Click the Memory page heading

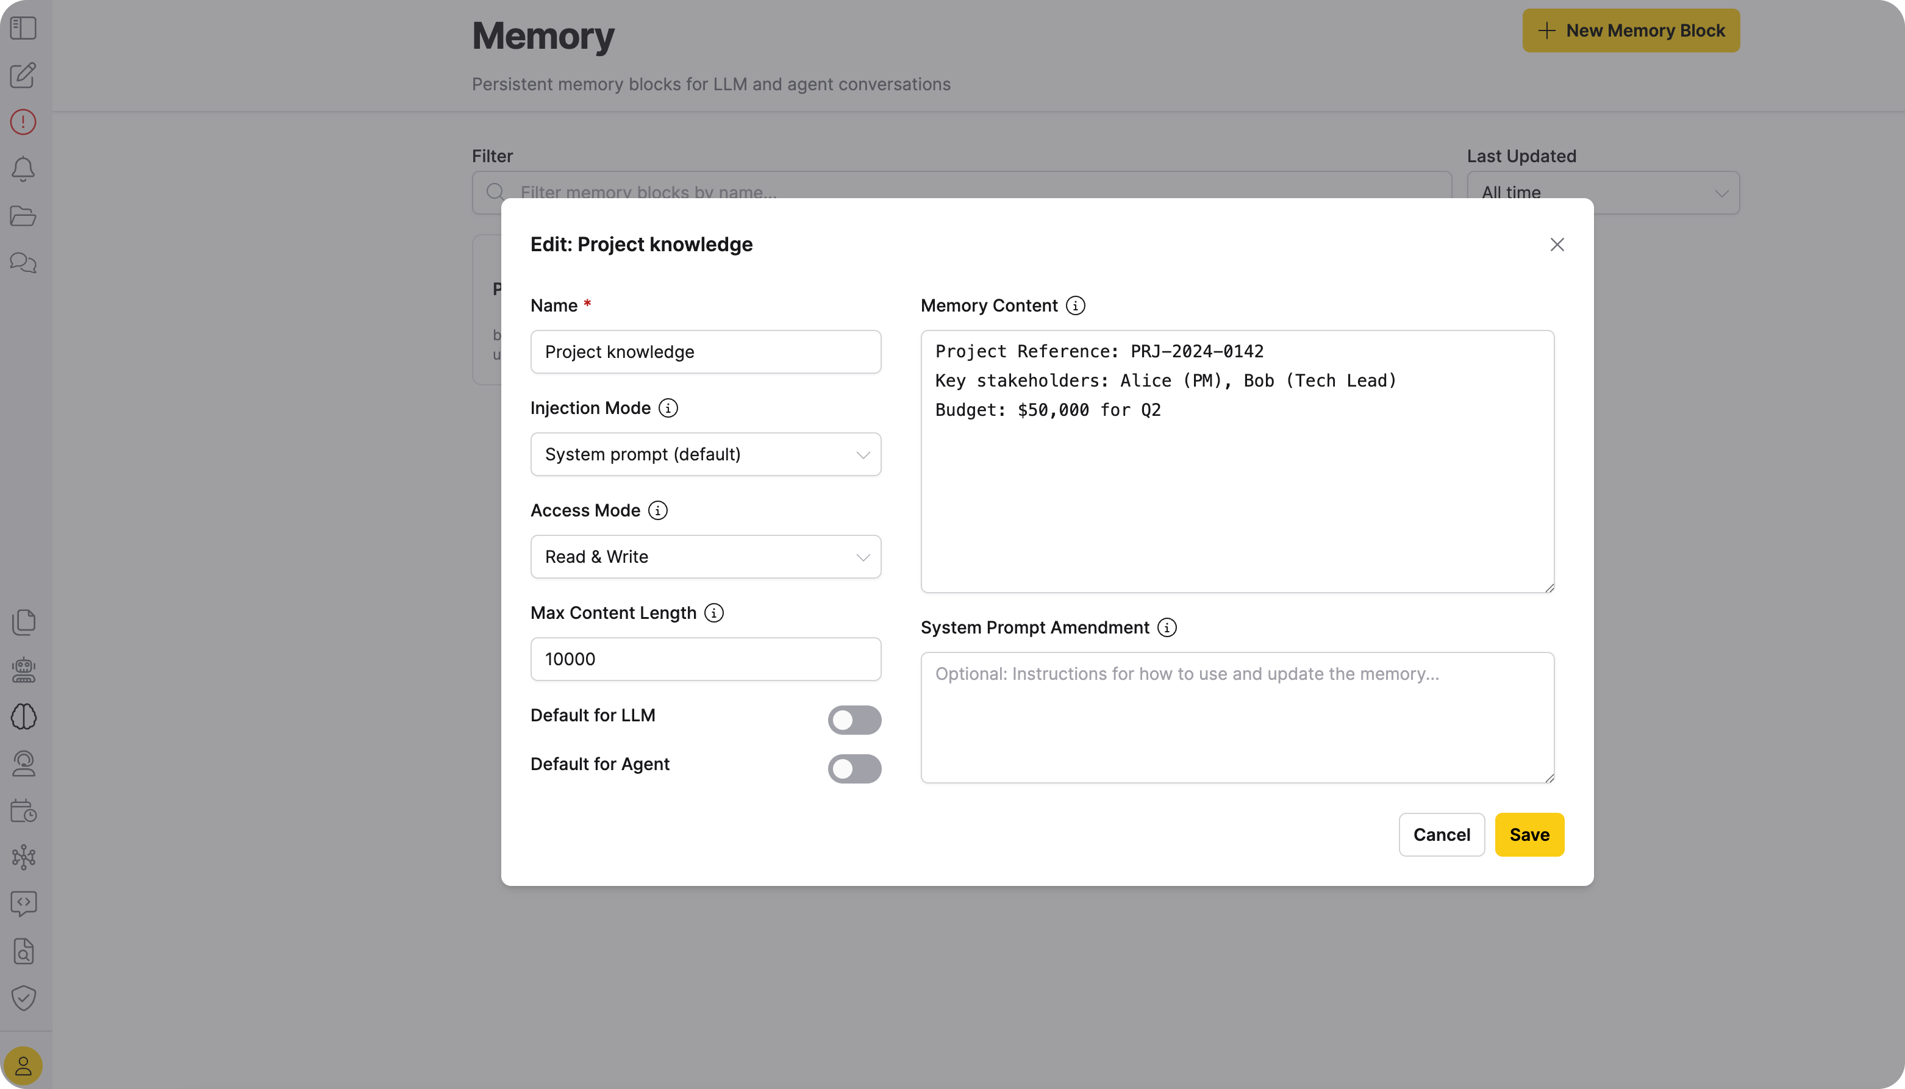[543, 36]
